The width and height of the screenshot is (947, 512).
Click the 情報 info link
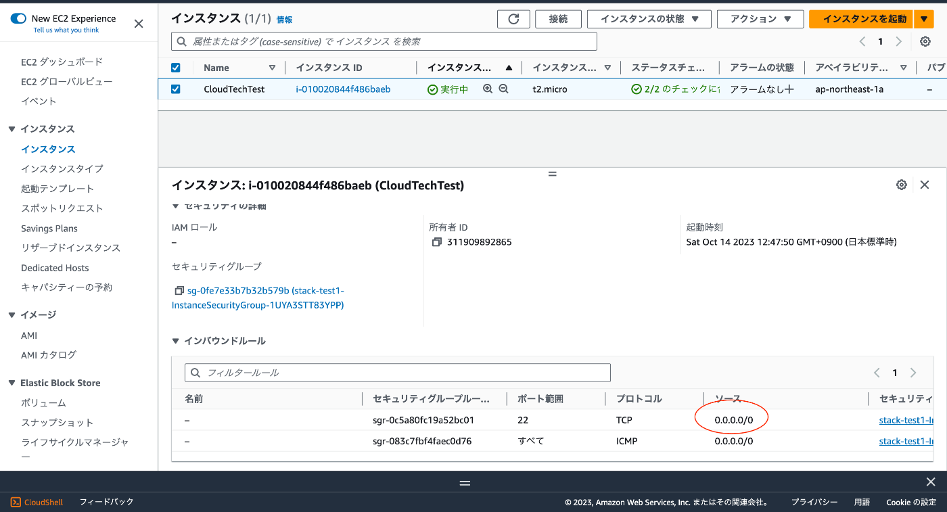(x=284, y=20)
